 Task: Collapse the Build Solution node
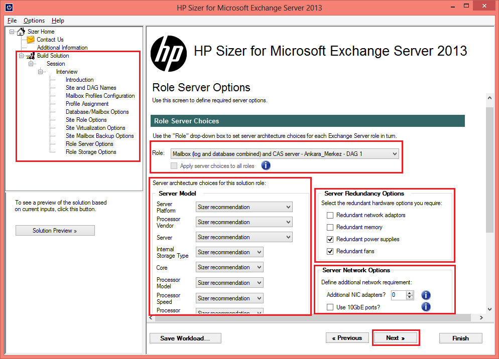(21, 56)
